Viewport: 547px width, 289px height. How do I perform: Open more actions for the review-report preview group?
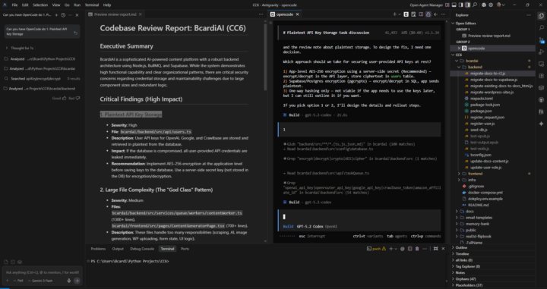(x=261, y=14)
